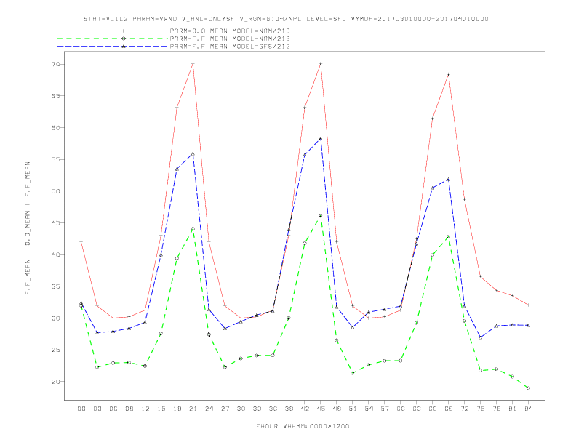Click the x-axis forecast hour label 33
576x445 pixels.
[257, 409]
